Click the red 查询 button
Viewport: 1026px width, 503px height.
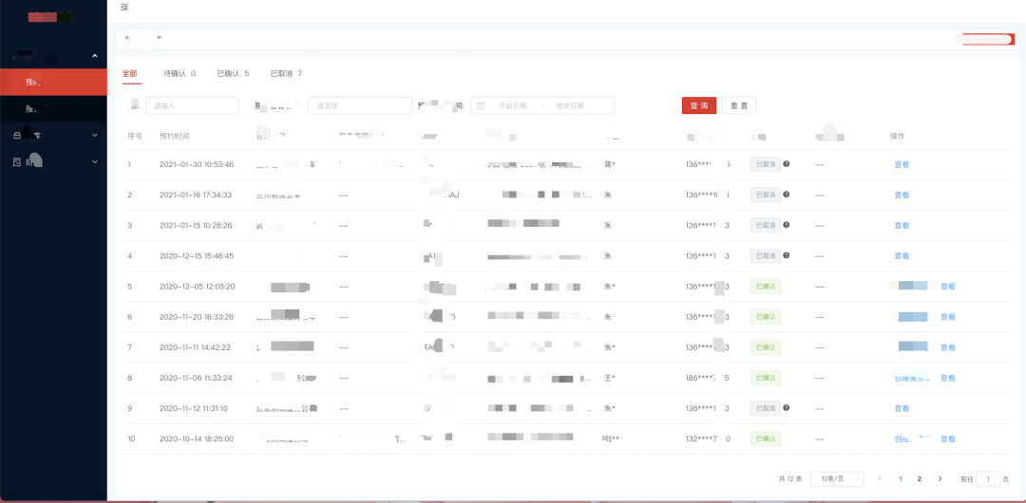pos(699,105)
